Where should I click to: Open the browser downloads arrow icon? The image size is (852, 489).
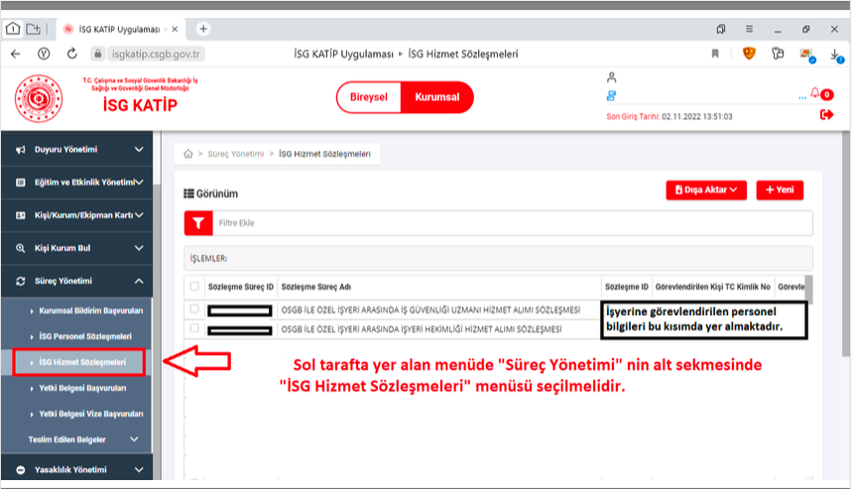click(x=836, y=54)
